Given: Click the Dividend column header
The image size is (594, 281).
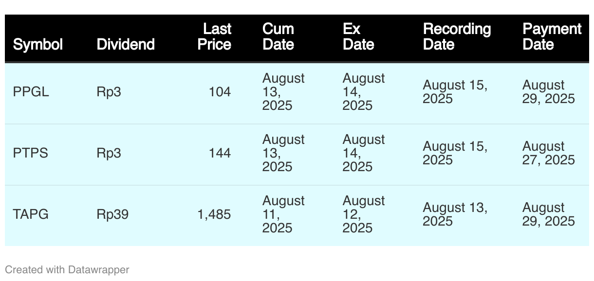Looking at the screenshot, I should (126, 44).
